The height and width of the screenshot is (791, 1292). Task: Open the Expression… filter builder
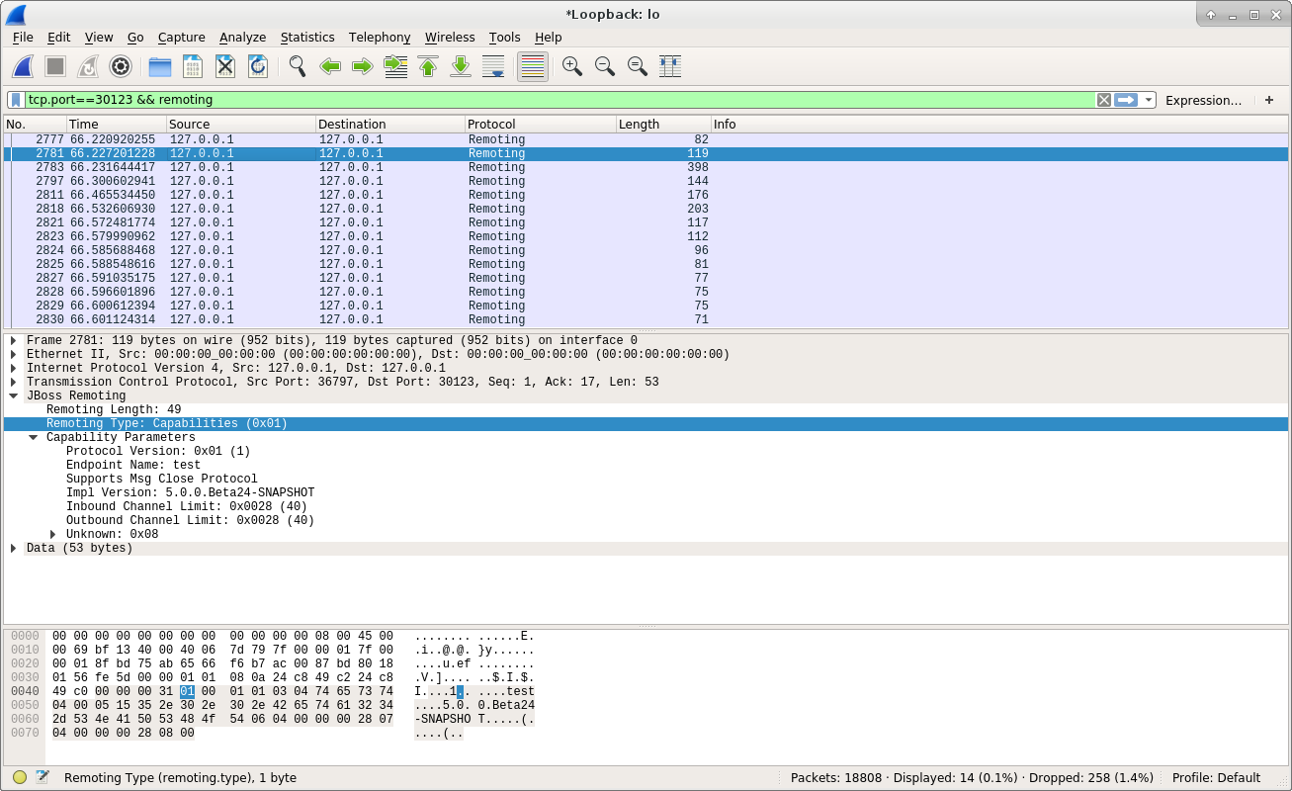tap(1203, 100)
